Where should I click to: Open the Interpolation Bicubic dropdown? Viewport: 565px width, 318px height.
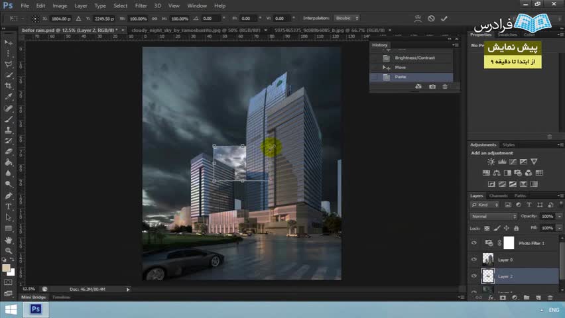click(x=345, y=19)
